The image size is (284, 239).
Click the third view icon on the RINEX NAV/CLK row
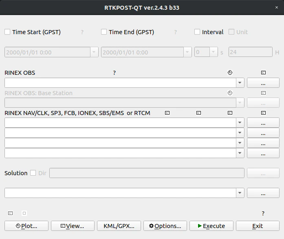[230, 113]
